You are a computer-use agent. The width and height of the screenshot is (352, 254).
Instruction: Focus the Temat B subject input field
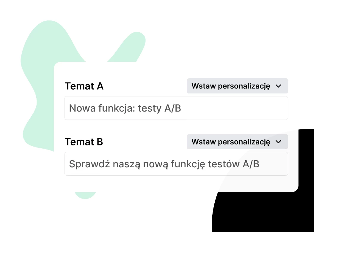176,164
